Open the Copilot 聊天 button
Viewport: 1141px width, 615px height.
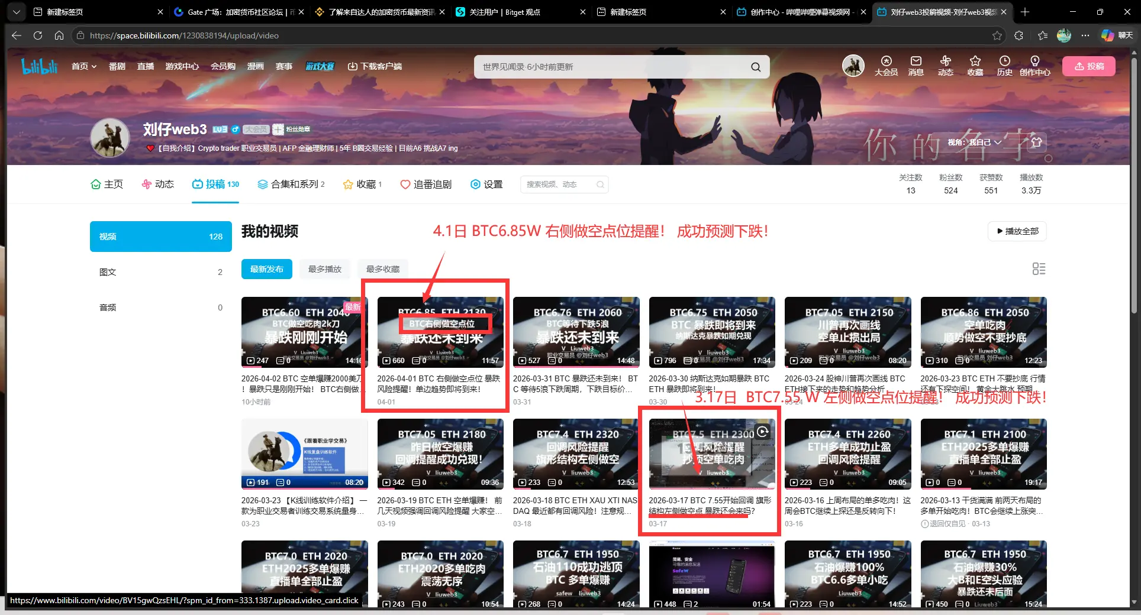click(x=1117, y=35)
